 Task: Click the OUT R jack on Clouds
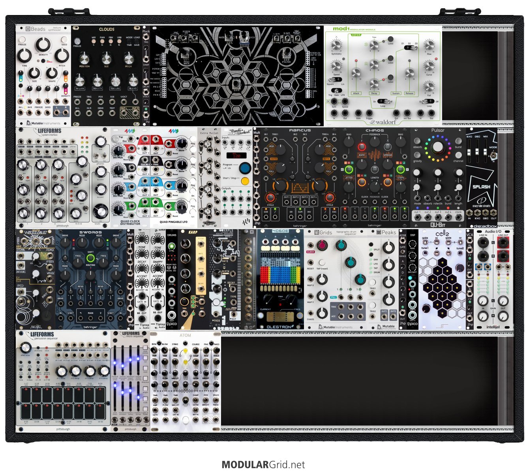pos(135,113)
